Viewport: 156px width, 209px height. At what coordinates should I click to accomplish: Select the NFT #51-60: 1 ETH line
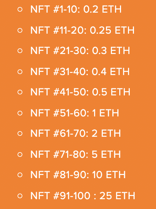coord(75,113)
